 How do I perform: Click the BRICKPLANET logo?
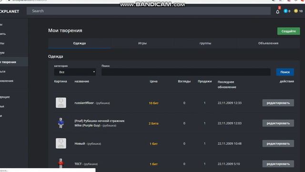point(10,11)
